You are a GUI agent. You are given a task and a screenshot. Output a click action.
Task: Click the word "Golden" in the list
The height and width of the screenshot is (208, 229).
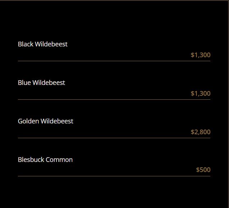(28, 121)
